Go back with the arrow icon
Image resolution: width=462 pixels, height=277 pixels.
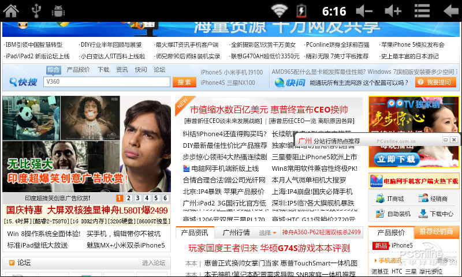[x=451, y=11]
